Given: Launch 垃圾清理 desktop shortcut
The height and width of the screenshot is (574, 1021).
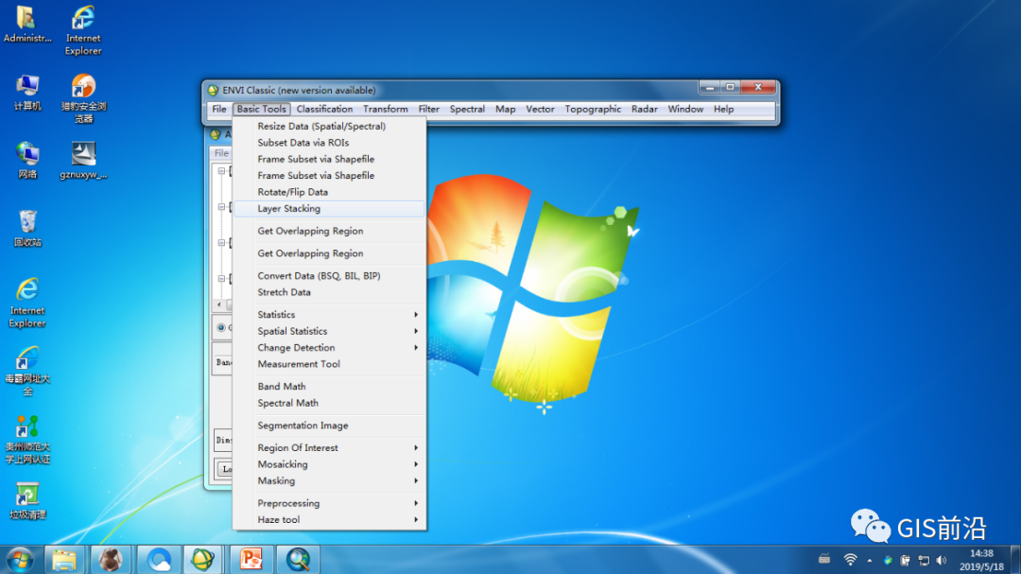Looking at the screenshot, I should [x=26, y=500].
